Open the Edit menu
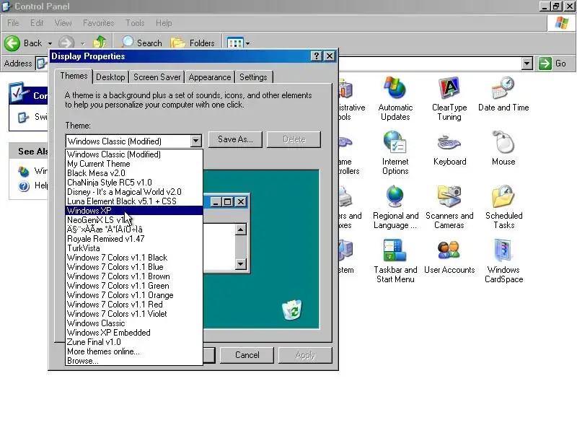Viewport: 577px width, 433px height. (x=37, y=23)
